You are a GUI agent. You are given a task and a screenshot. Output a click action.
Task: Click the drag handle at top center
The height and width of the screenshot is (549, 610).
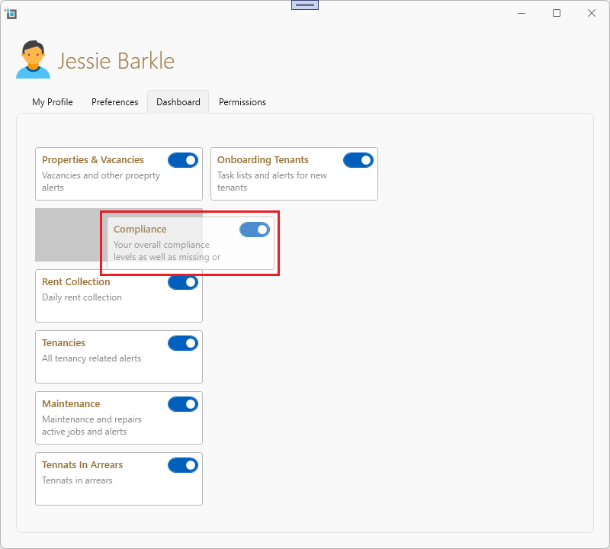pos(305,5)
